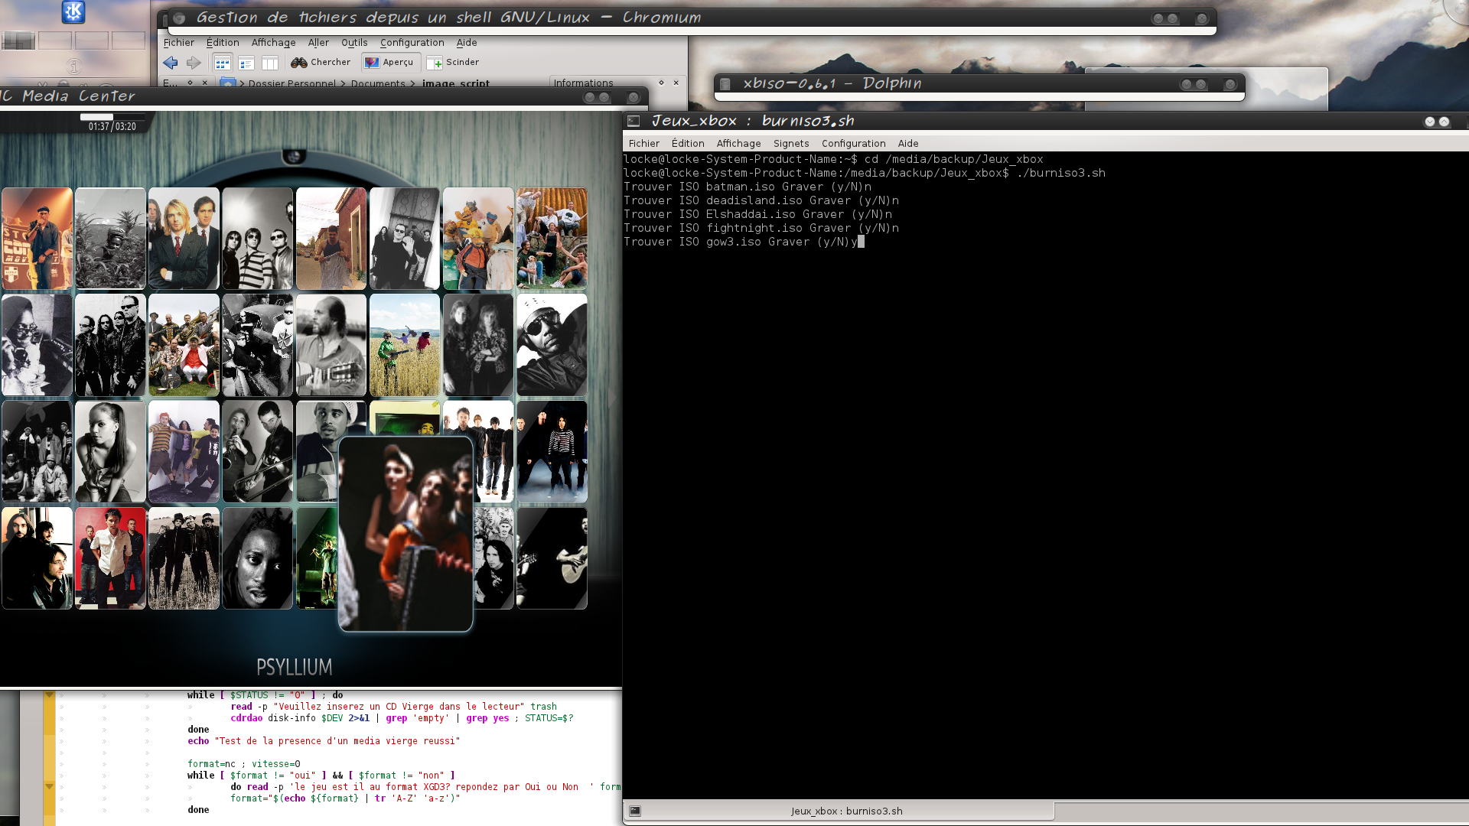
Task: Select the rapper on stage artist thumbnail
Action: point(37,239)
